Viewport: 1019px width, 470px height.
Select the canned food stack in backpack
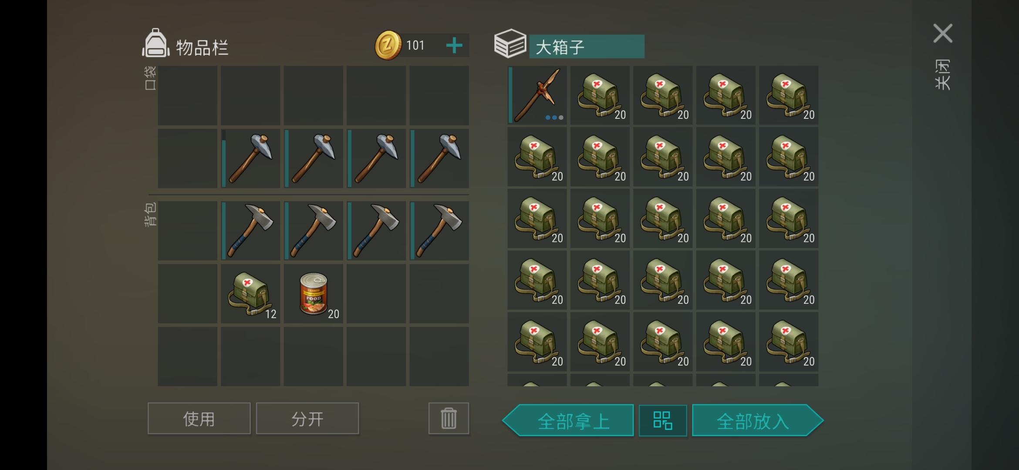(314, 294)
